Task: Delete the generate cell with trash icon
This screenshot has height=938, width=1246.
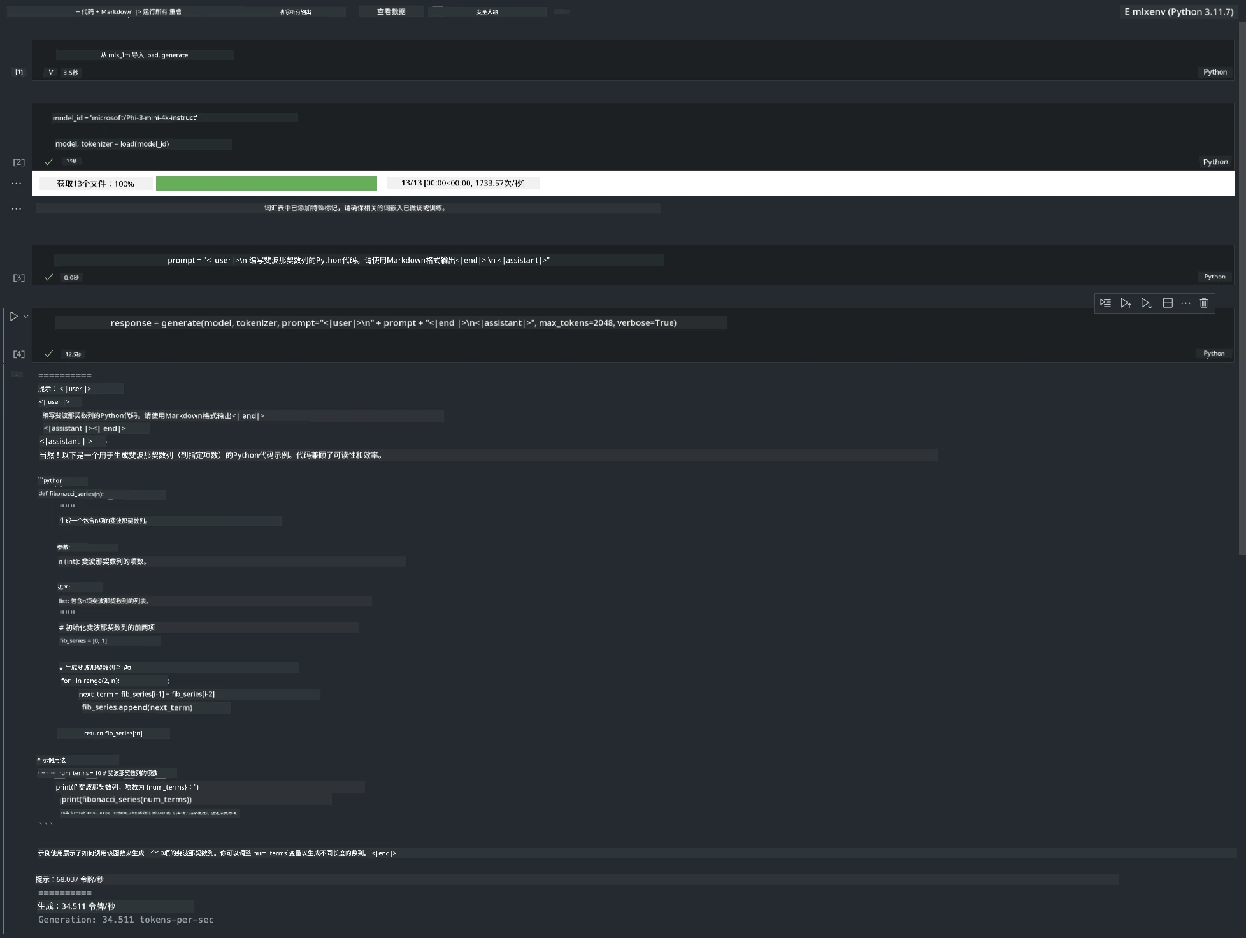Action: click(x=1204, y=303)
